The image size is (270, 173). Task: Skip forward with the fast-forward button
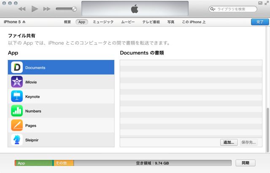click(x=47, y=9)
